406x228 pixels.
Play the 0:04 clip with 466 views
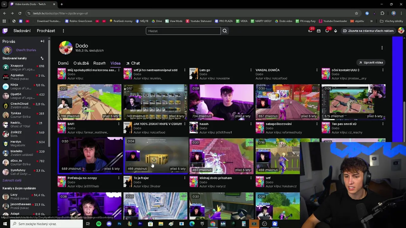tap(155, 155)
